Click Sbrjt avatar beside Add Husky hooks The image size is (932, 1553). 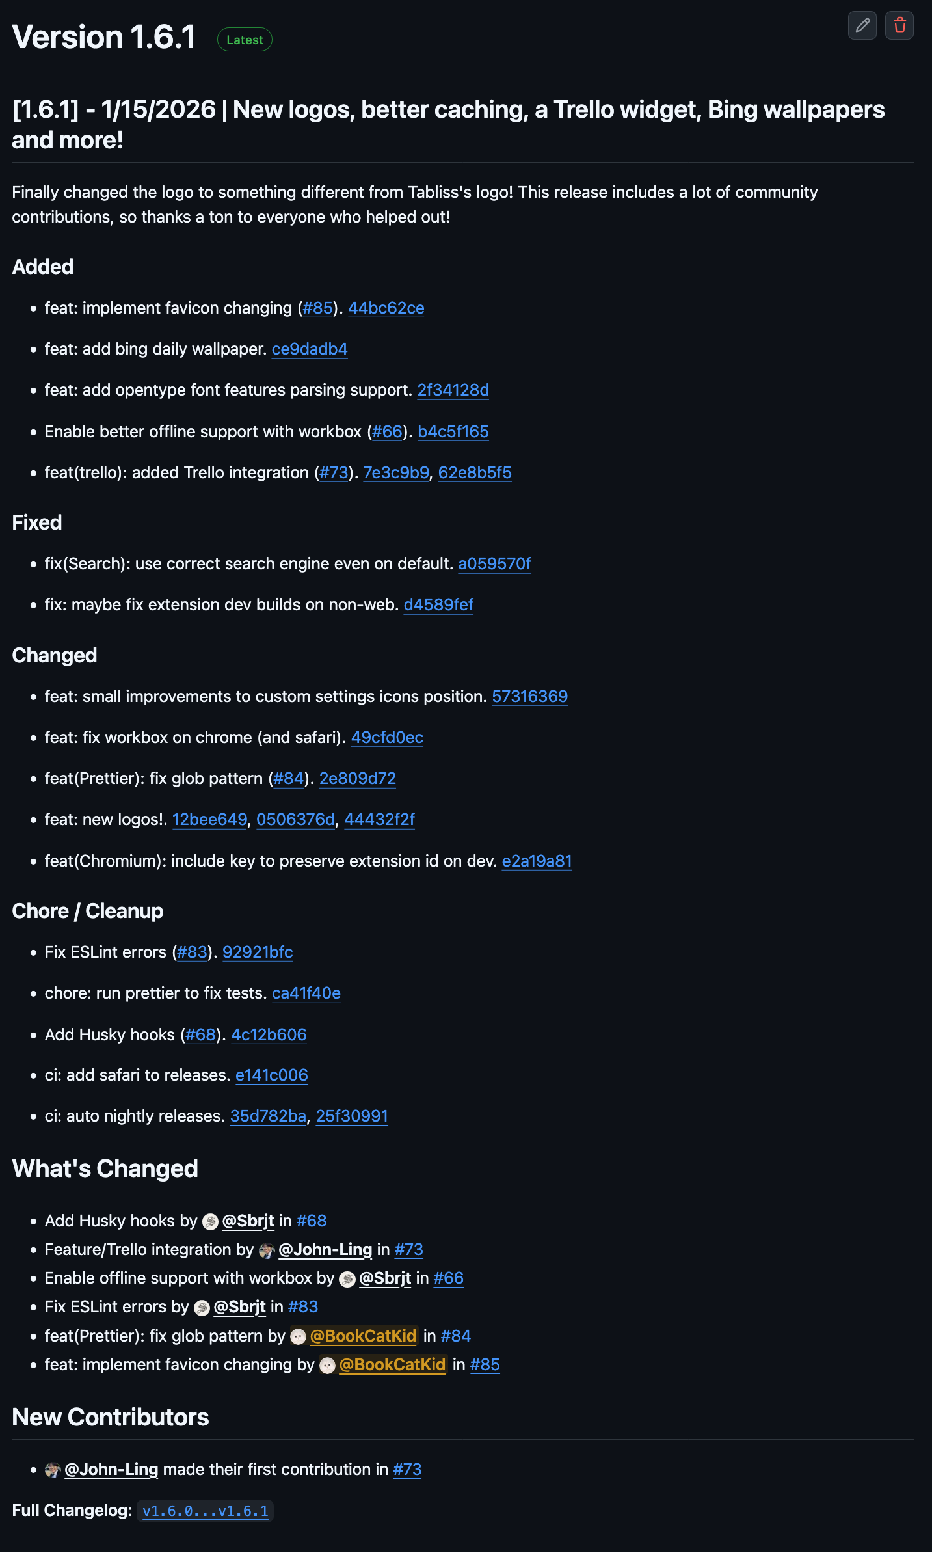pos(210,1222)
